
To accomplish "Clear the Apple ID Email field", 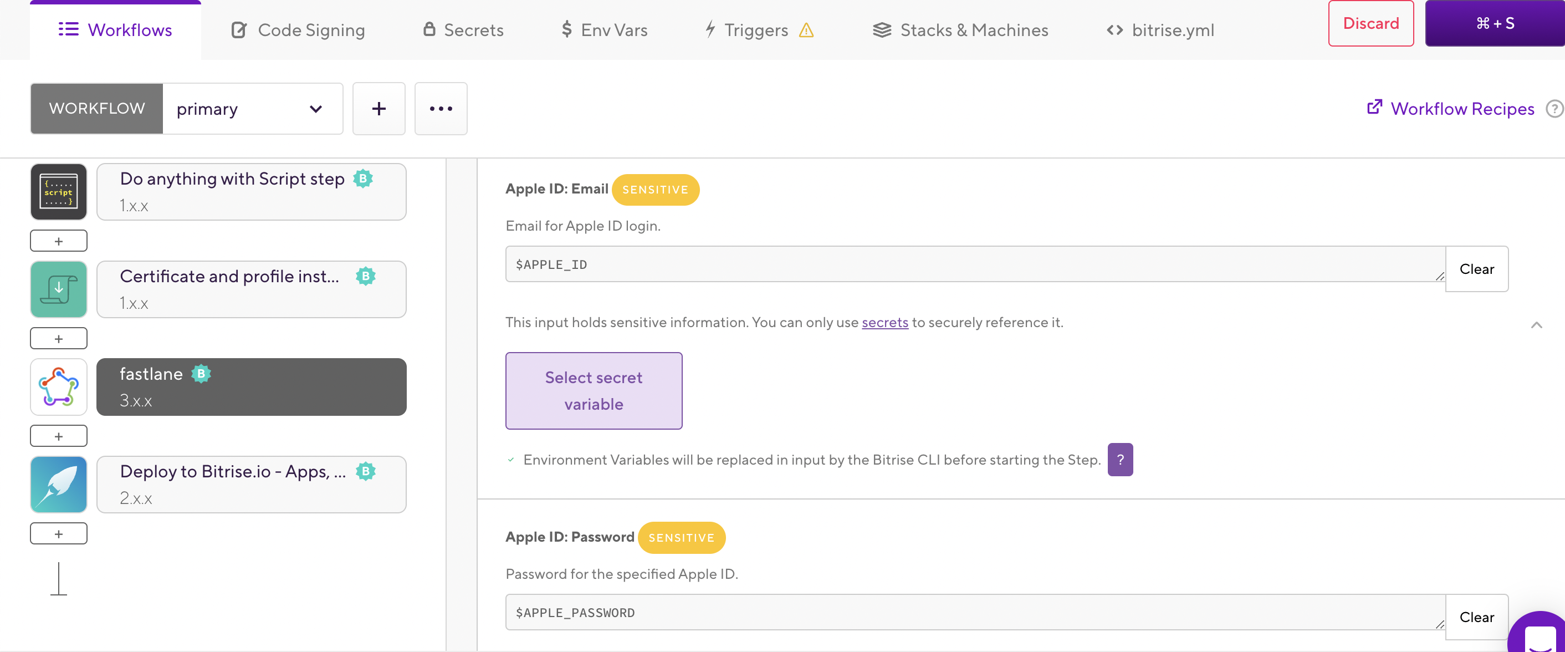I will (x=1476, y=269).
